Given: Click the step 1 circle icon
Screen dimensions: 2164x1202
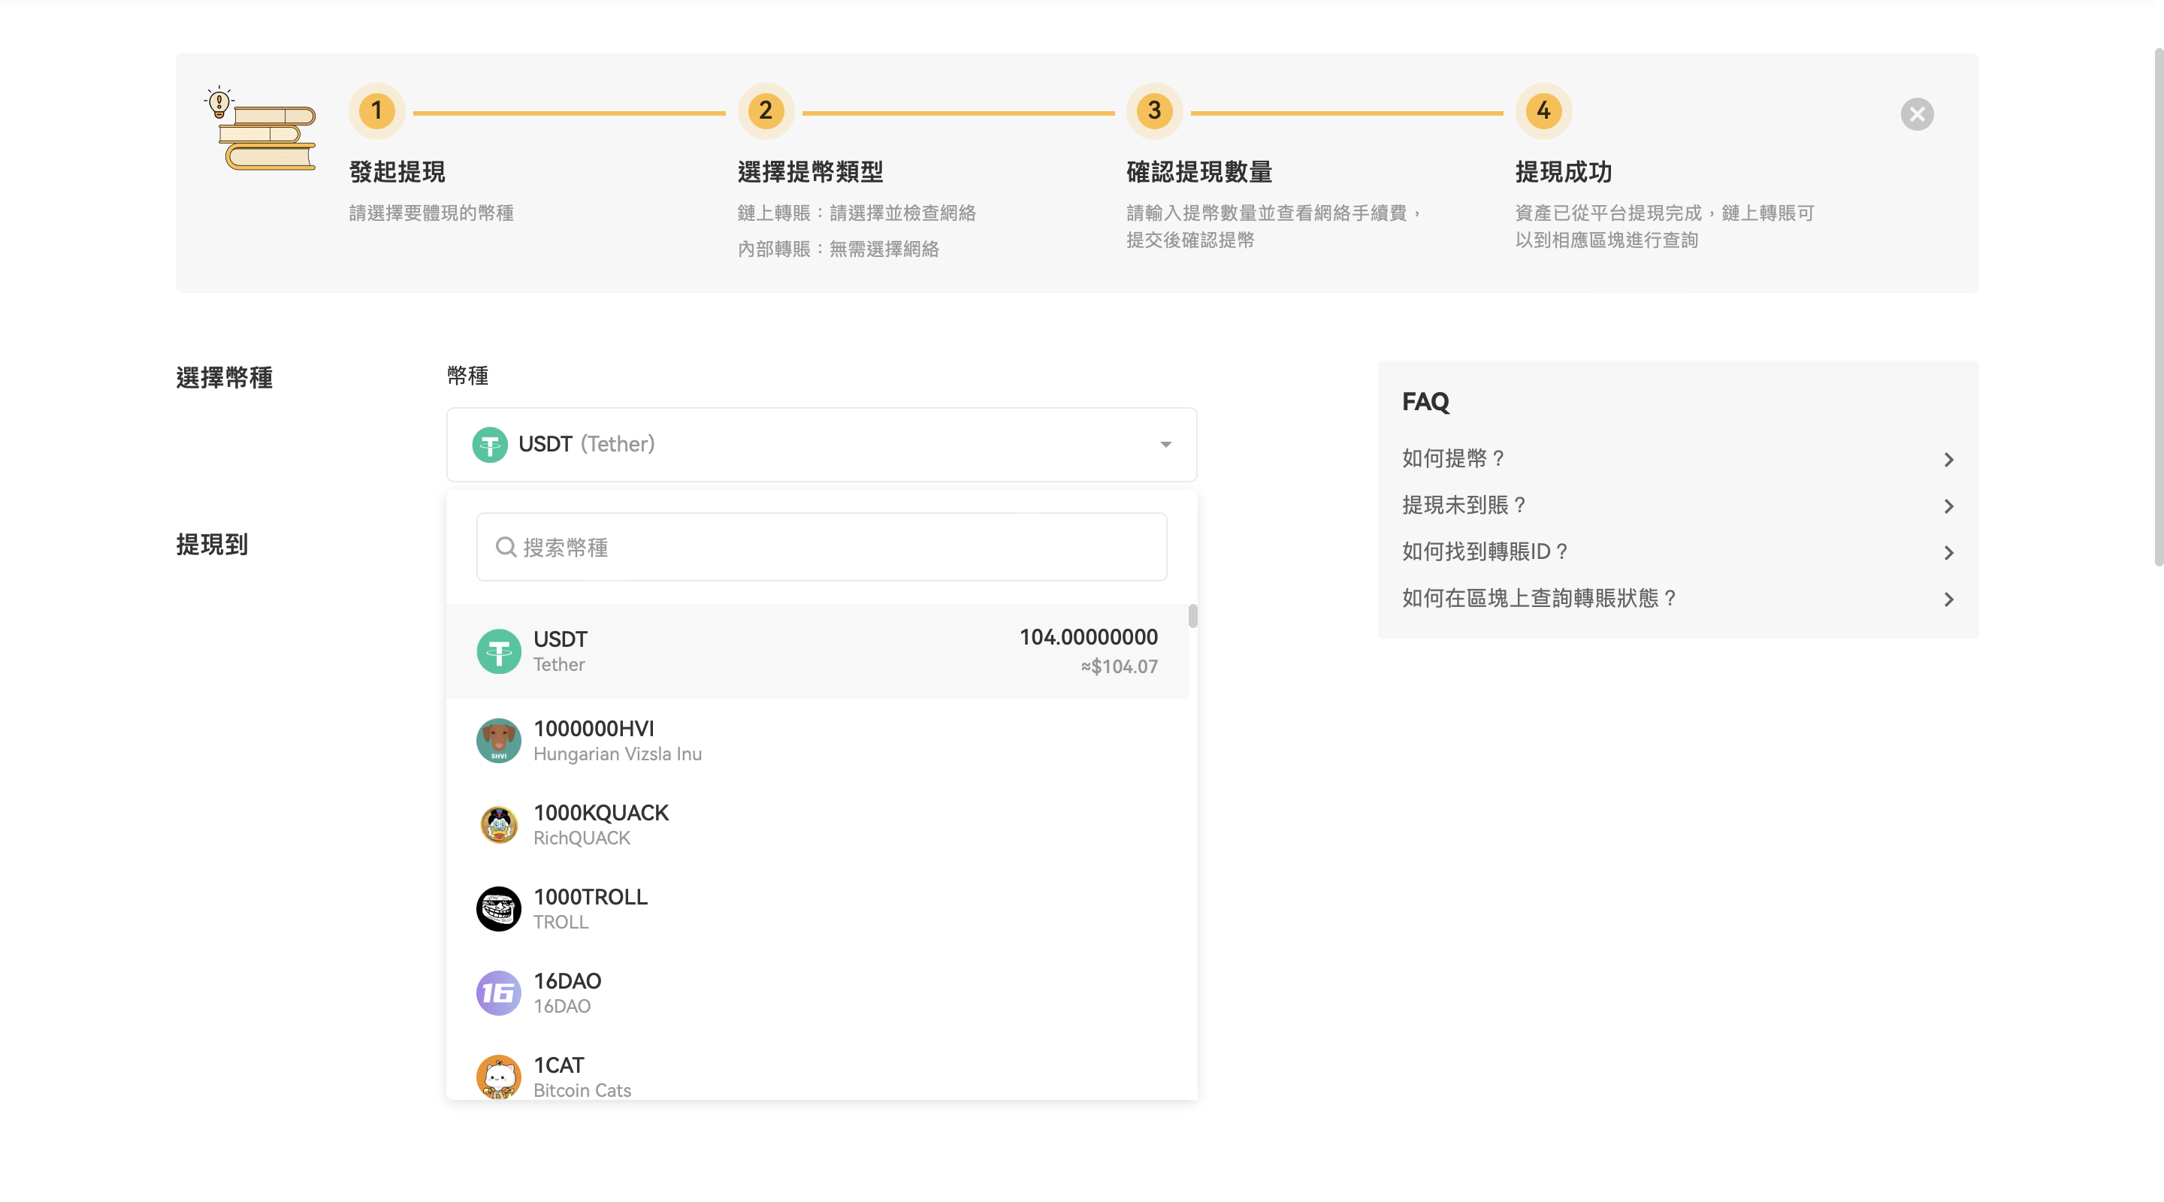Looking at the screenshot, I should point(376,111).
